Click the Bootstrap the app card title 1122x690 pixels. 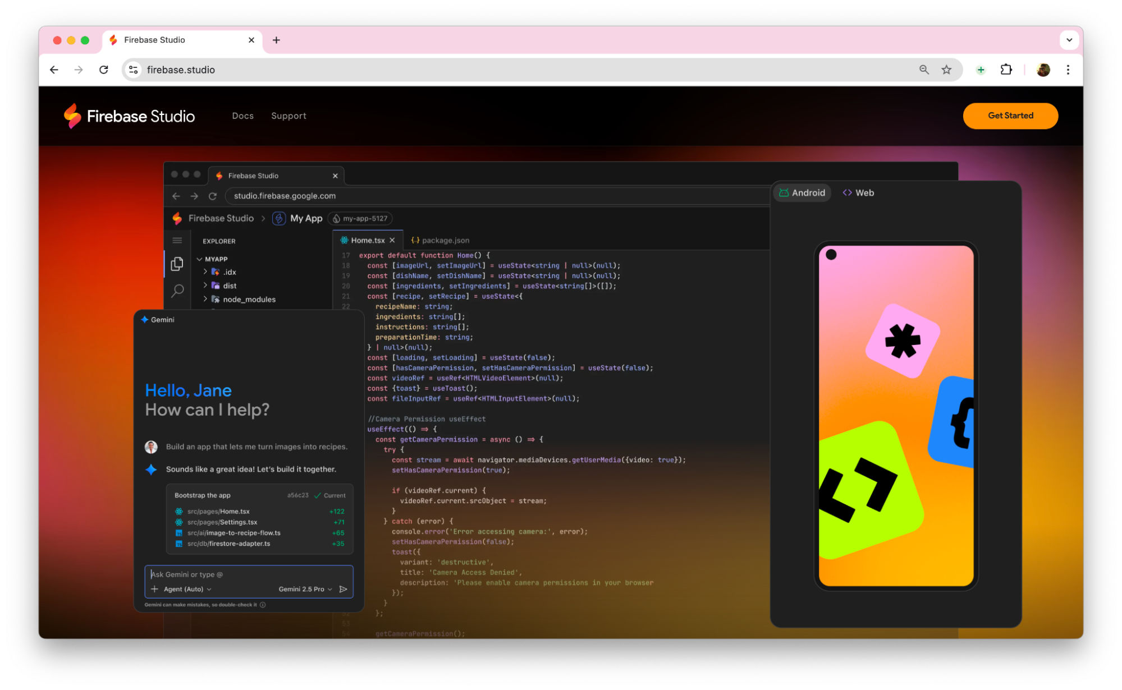click(x=202, y=495)
